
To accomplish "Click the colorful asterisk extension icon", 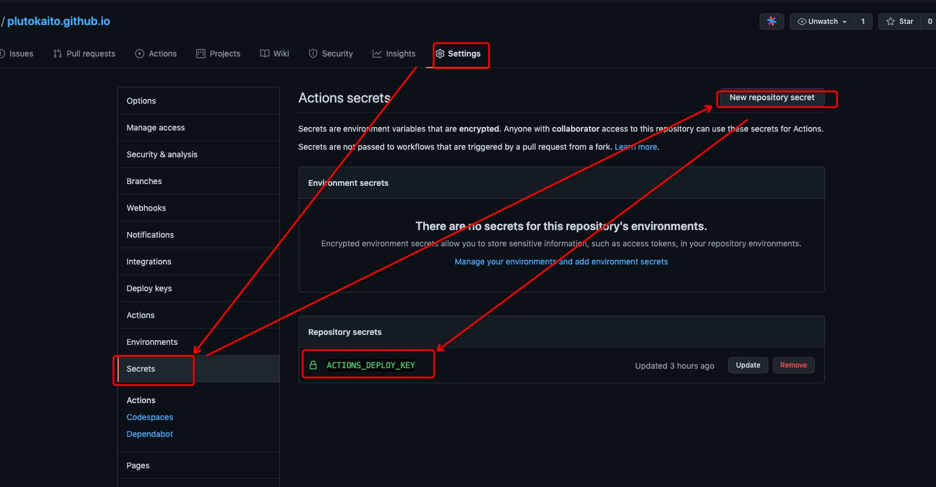I will click(x=772, y=22).
